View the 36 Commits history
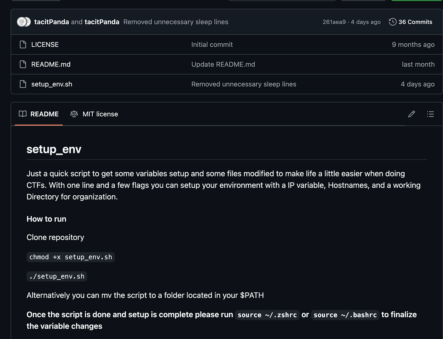This screenshot has width=443, height=339. 415,22
